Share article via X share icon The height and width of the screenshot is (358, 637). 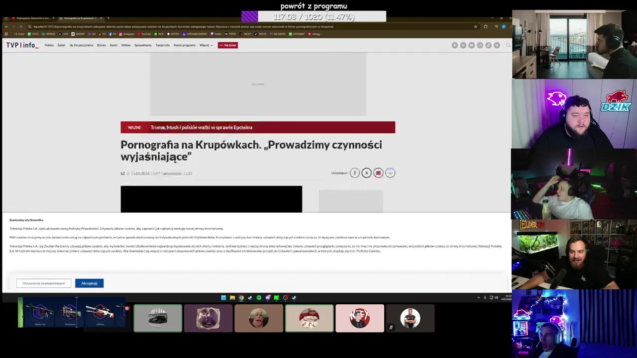coord(367,173)
